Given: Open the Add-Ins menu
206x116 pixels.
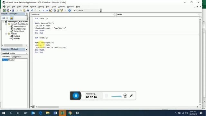Looking at the screenshot, I should (61, 6).
